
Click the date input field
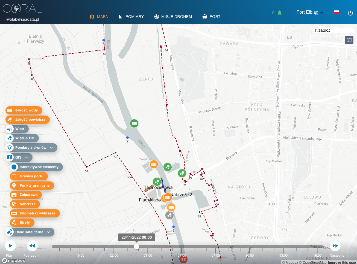click(x=333, y=31)
